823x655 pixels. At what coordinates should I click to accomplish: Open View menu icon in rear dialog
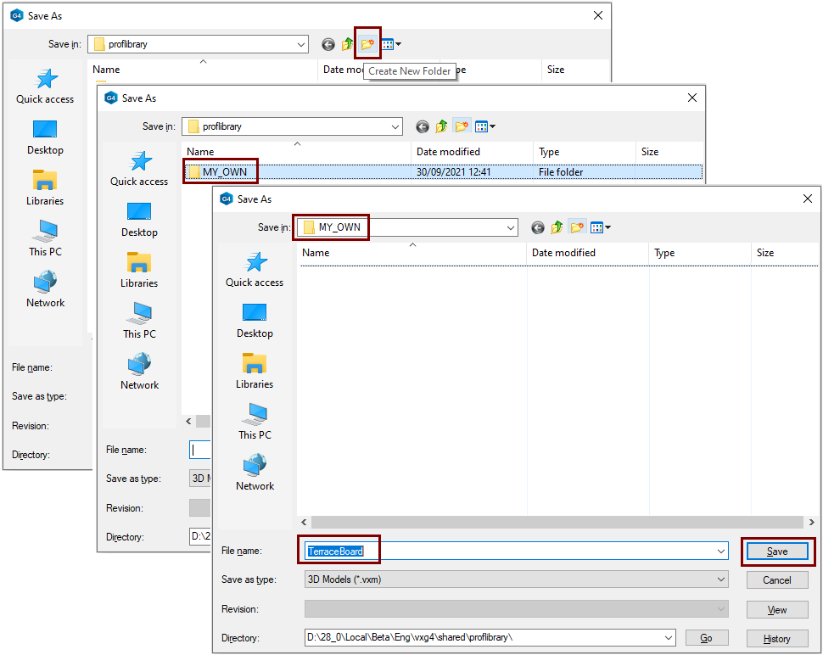pos(391,44)
